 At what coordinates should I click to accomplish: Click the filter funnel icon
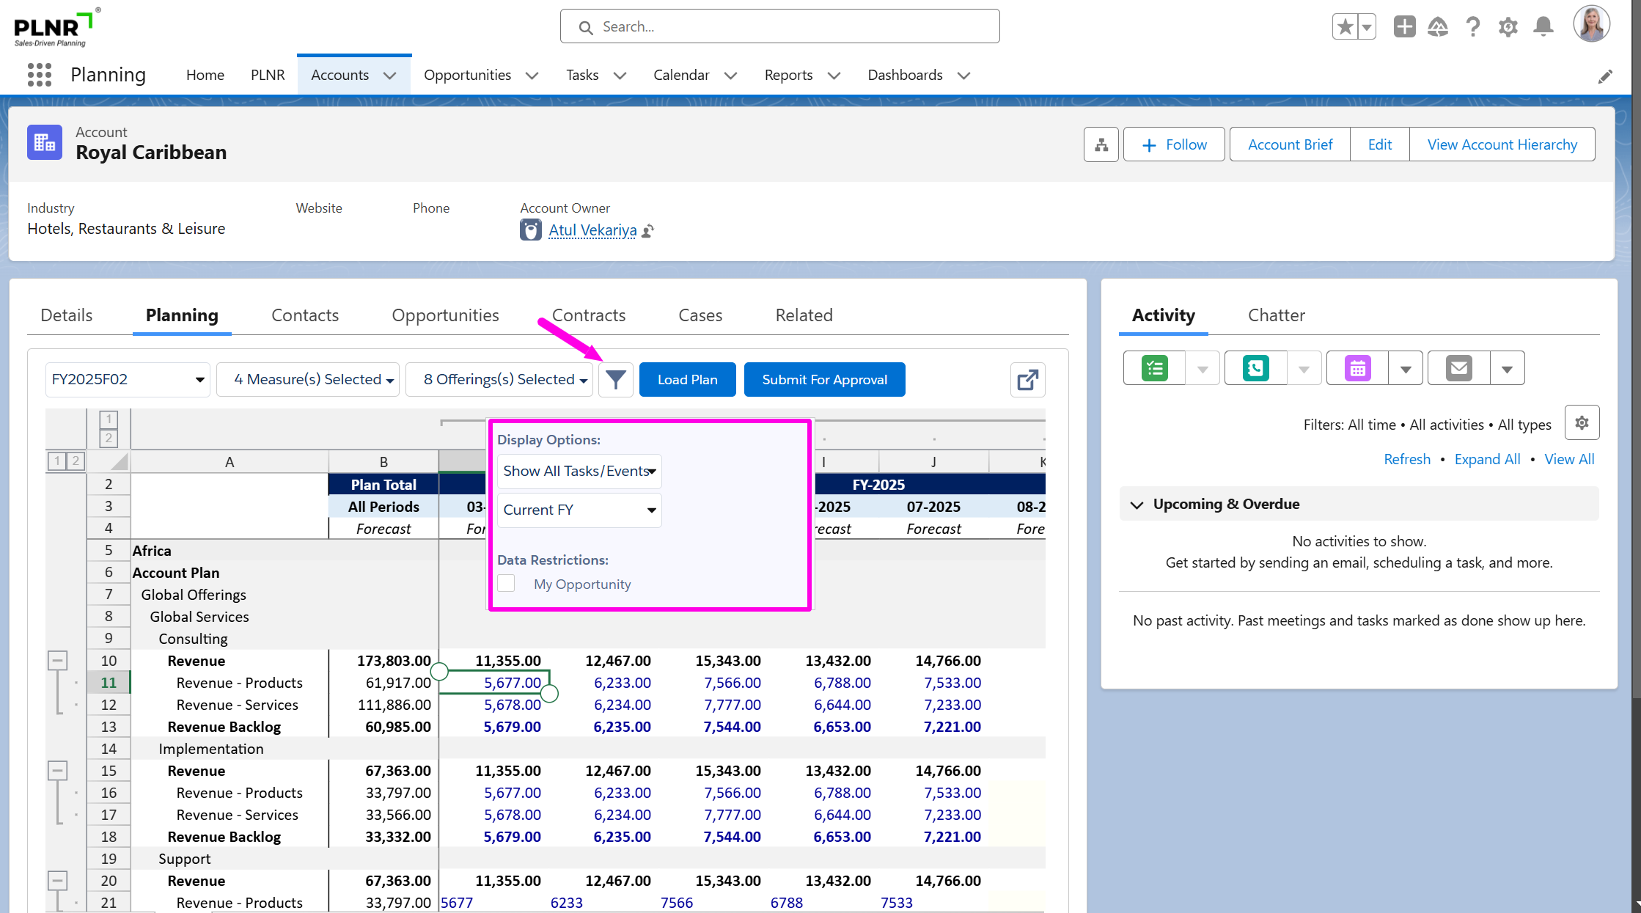coord(616,380)
